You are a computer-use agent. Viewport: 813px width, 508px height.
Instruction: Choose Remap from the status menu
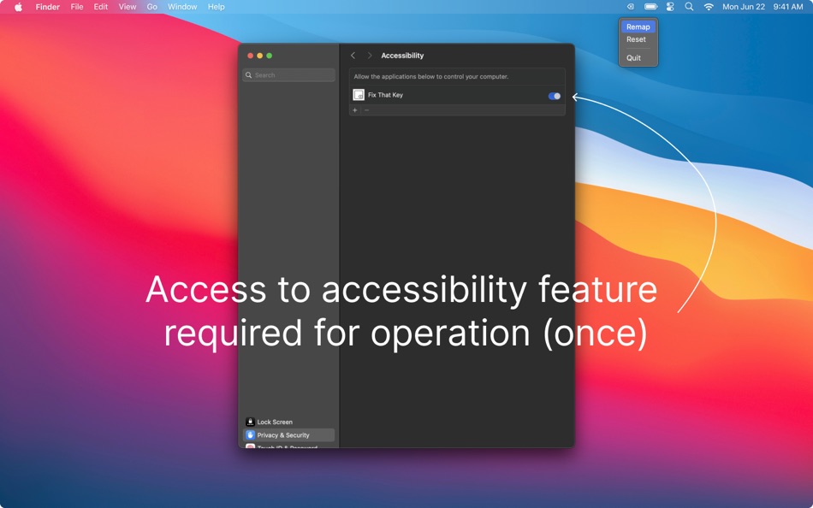638,27
